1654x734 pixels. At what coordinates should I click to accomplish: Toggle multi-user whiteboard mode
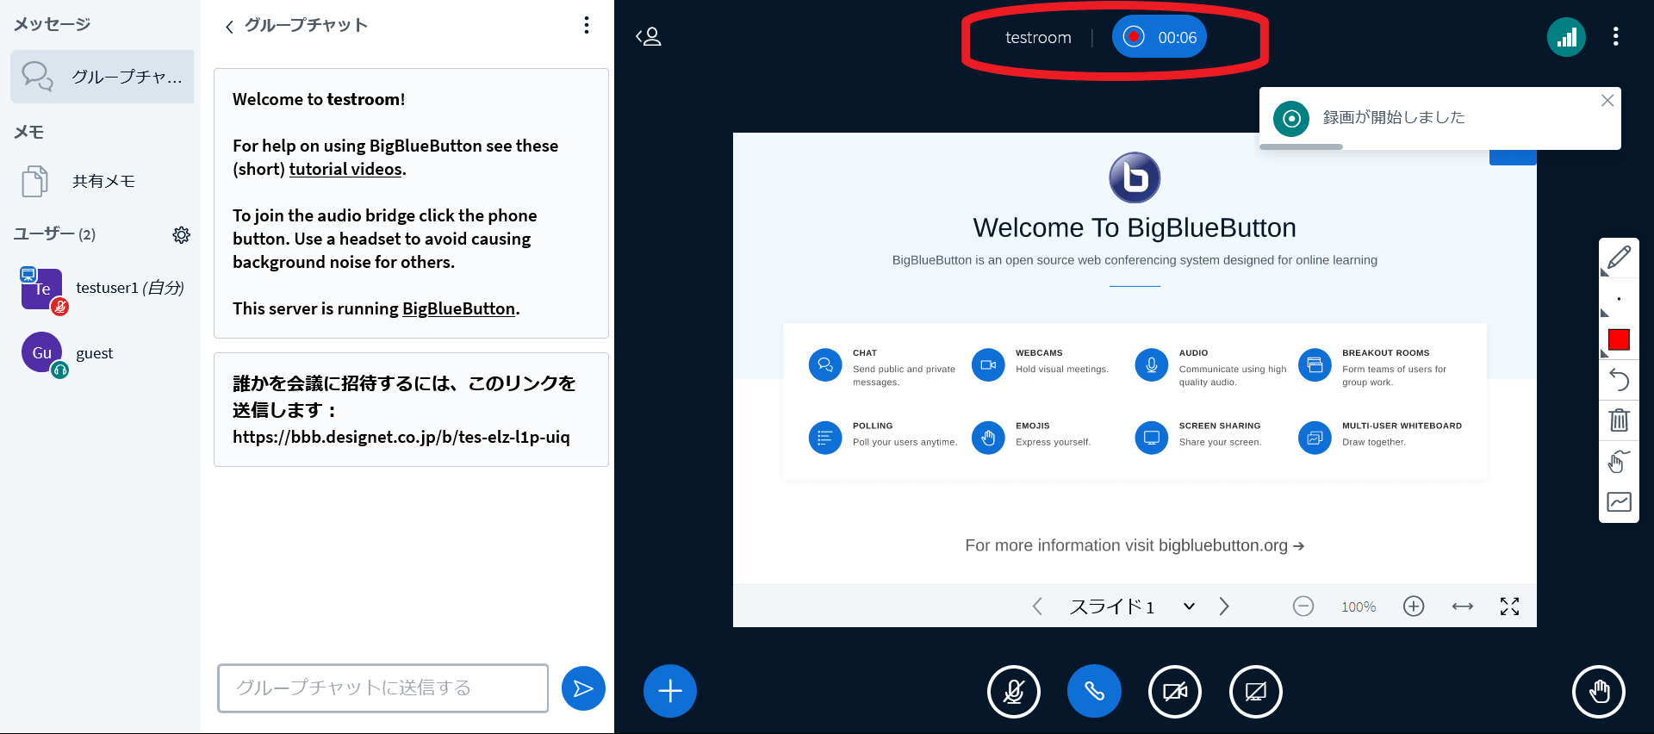(1619, 501)
